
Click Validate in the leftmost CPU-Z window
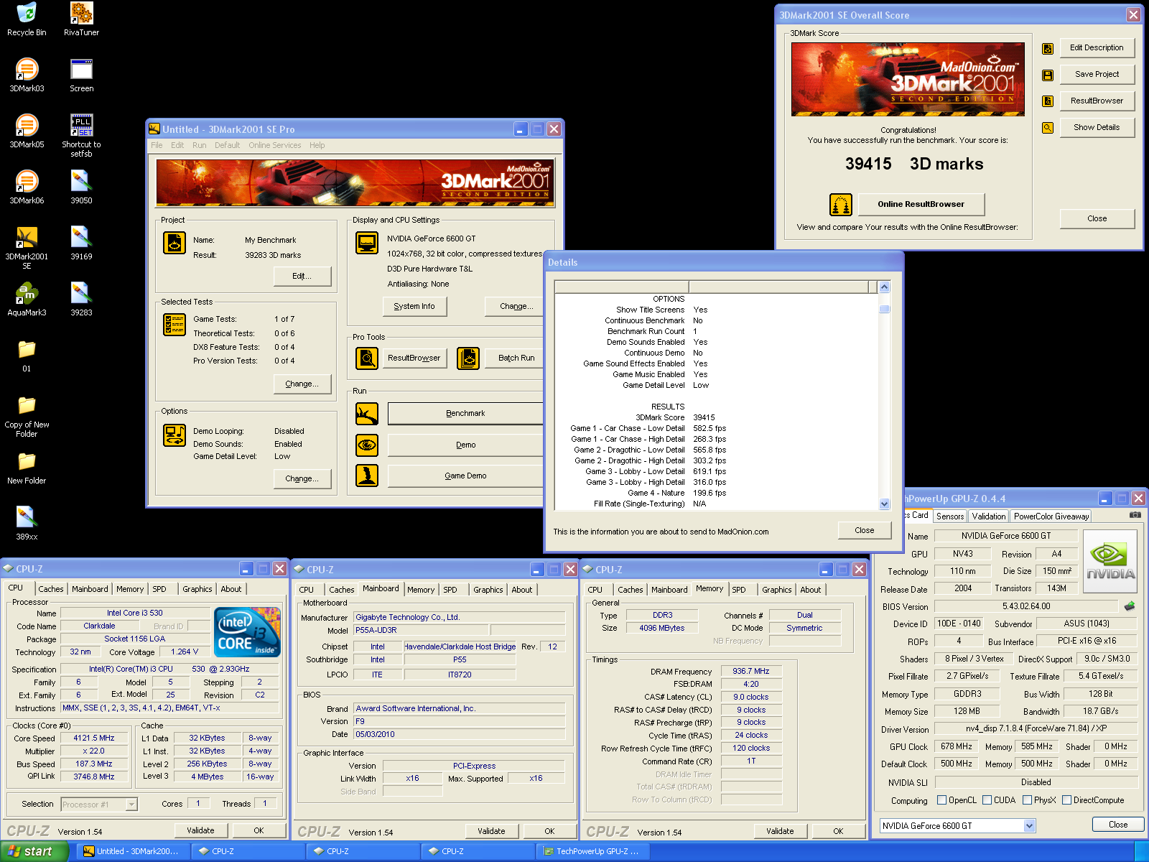pyautogui.click(x=200, y=830)
